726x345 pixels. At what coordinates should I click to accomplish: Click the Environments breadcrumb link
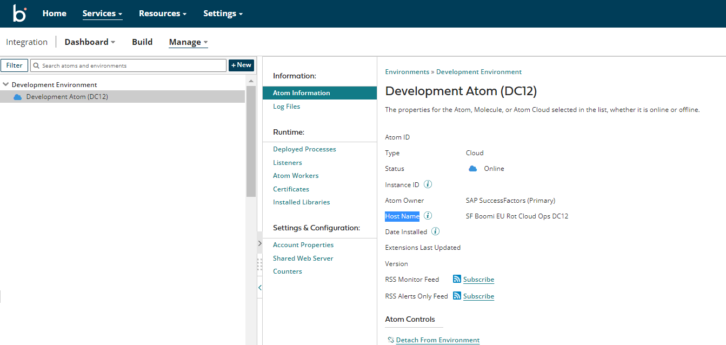click(407, 72)
